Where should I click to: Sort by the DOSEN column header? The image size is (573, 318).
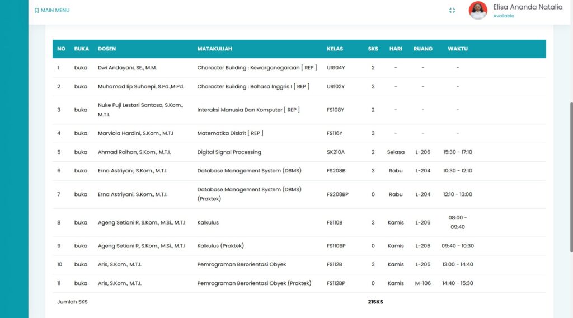coord(107,49)
